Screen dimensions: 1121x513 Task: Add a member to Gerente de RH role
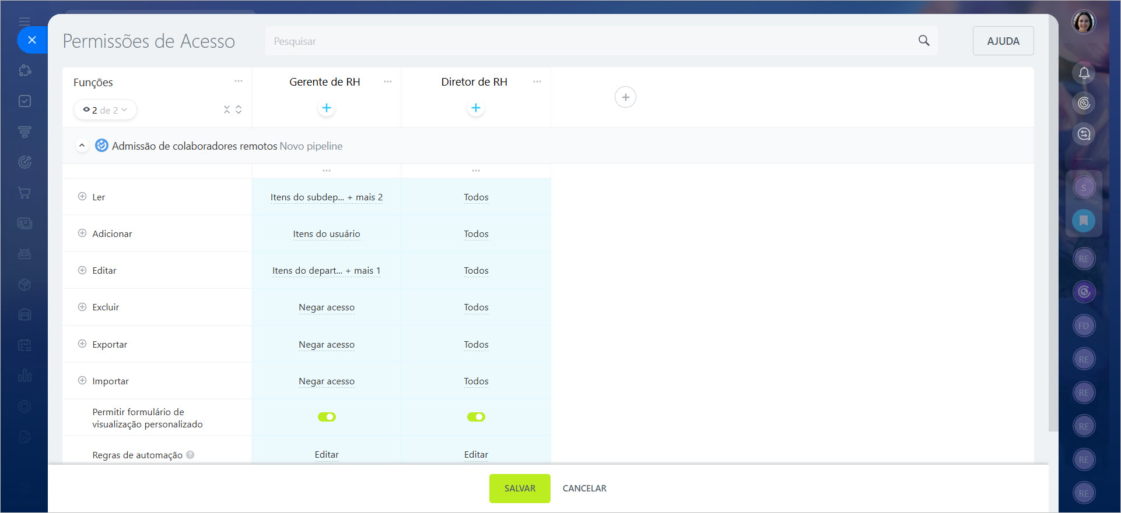[327, 108]
